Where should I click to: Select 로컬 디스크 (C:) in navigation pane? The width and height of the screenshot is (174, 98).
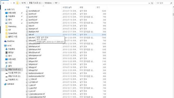point(14,69)
